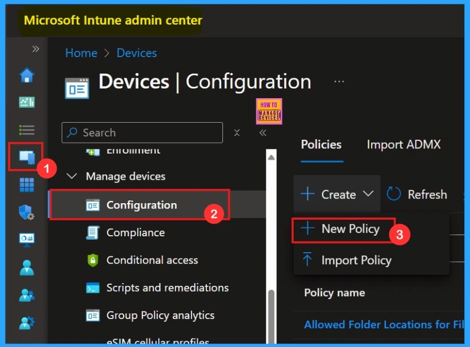Click Group Policy analytics icon
Viewport: 470px width, 347px height.
point(93,315)
